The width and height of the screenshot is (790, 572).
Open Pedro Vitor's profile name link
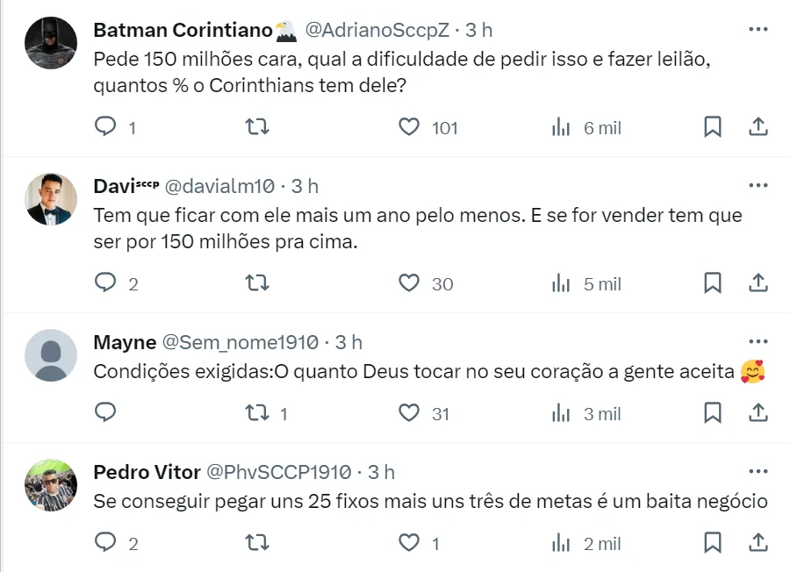[x=147, y=472]
